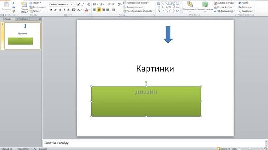The image size is (268, 150).
Task: Select the rectangle shape in shapes gallery
Action: (170, 3)
